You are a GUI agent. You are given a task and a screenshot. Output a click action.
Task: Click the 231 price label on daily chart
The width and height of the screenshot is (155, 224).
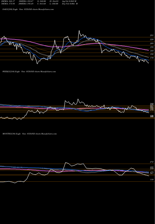152,35
